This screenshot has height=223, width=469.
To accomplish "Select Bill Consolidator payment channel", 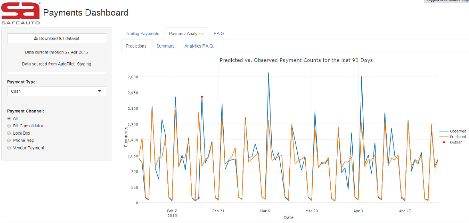I will (x=9, y=126).
